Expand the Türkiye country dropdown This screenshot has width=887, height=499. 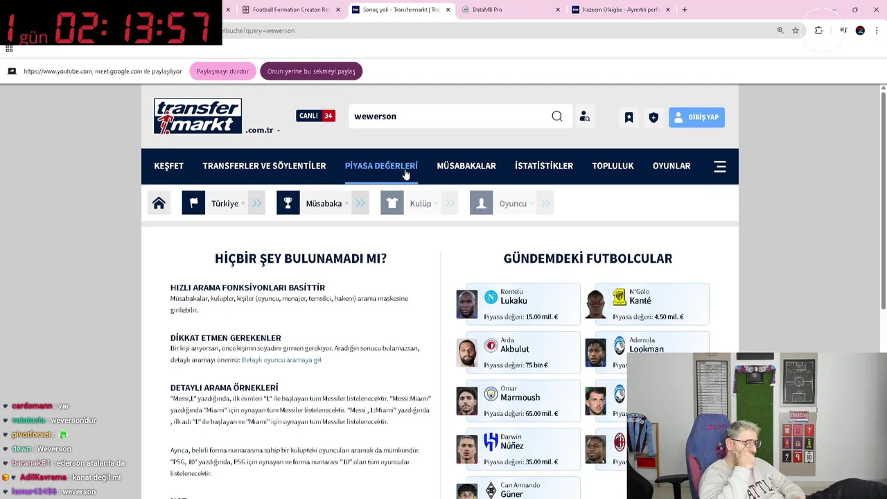(243, 204)
